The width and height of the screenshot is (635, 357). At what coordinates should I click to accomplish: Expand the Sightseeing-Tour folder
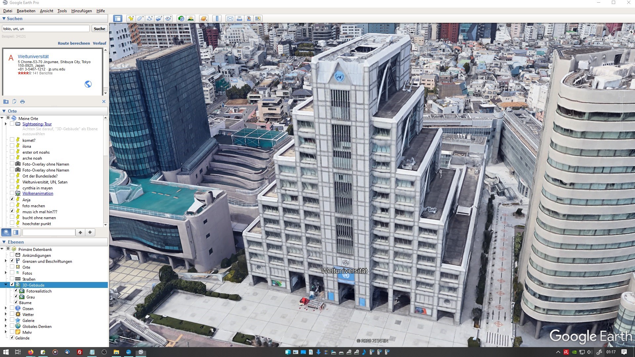pyautogui.click(x=6, y=124)
